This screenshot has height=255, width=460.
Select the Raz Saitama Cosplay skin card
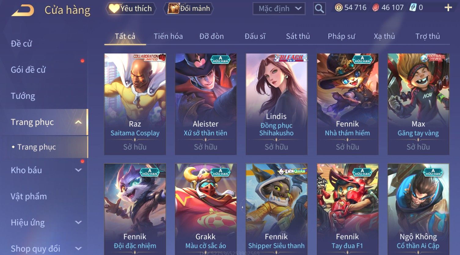point(135,104)
